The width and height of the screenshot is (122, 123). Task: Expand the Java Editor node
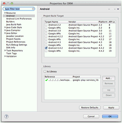[x=5, y=33]
